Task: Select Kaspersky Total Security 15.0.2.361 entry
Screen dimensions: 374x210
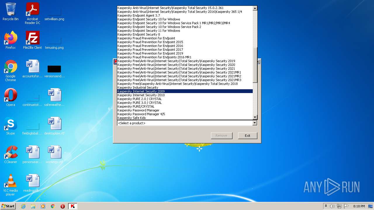Action: coord(185,8)
